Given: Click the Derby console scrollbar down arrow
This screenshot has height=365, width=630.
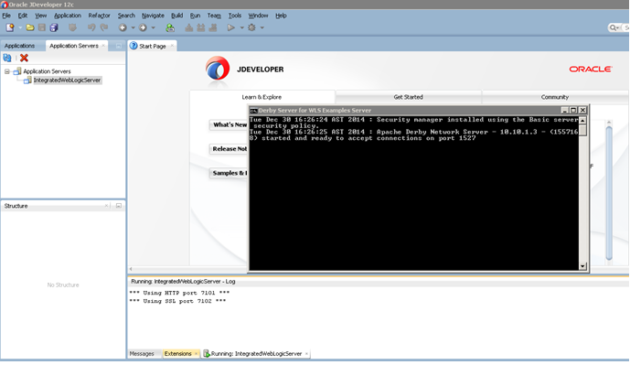Looking at the screenshot, I should (x=582, y=266).
